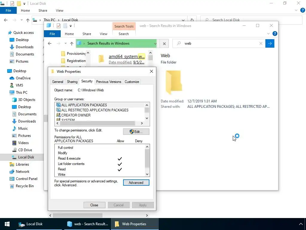The width and height of the screenshot is (306, 230).
Task: Open the Customize tab
Action: tap(132, 82)
